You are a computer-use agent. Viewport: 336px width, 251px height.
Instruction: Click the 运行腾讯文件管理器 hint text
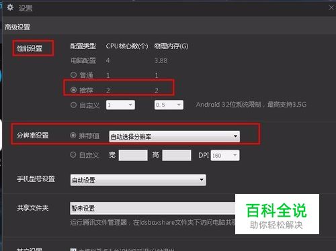pos(153,222)
